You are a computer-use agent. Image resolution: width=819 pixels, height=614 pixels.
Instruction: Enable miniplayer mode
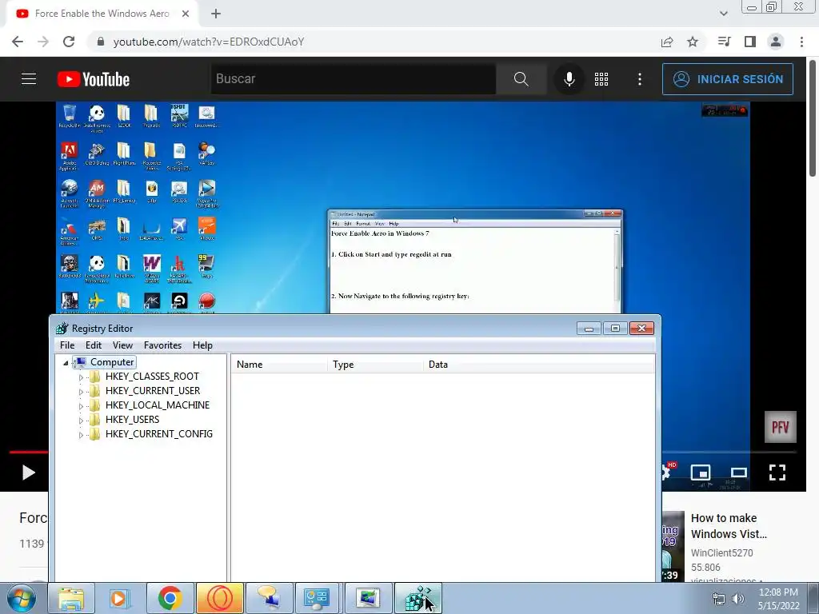click(x=701, y=472)
